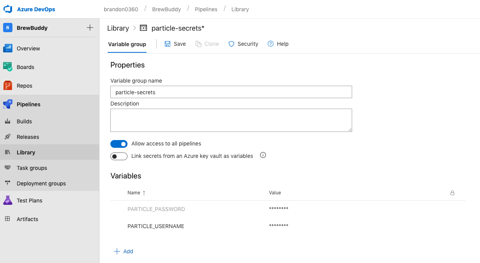Click the masked value of PARTICLE_PASSWORD
The image size is (480, 263).
pos(279,209)
